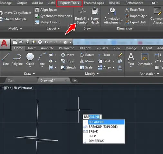
Task: Choose DIMBREAK from the suggestion list
Action: pyautogui.click(x=104, y=141)
